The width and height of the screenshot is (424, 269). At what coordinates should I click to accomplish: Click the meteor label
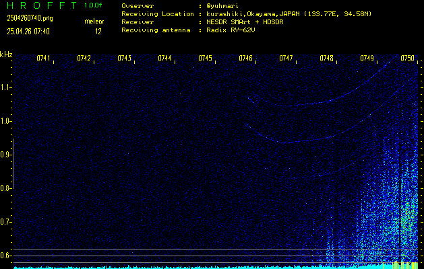click(94, 22)
